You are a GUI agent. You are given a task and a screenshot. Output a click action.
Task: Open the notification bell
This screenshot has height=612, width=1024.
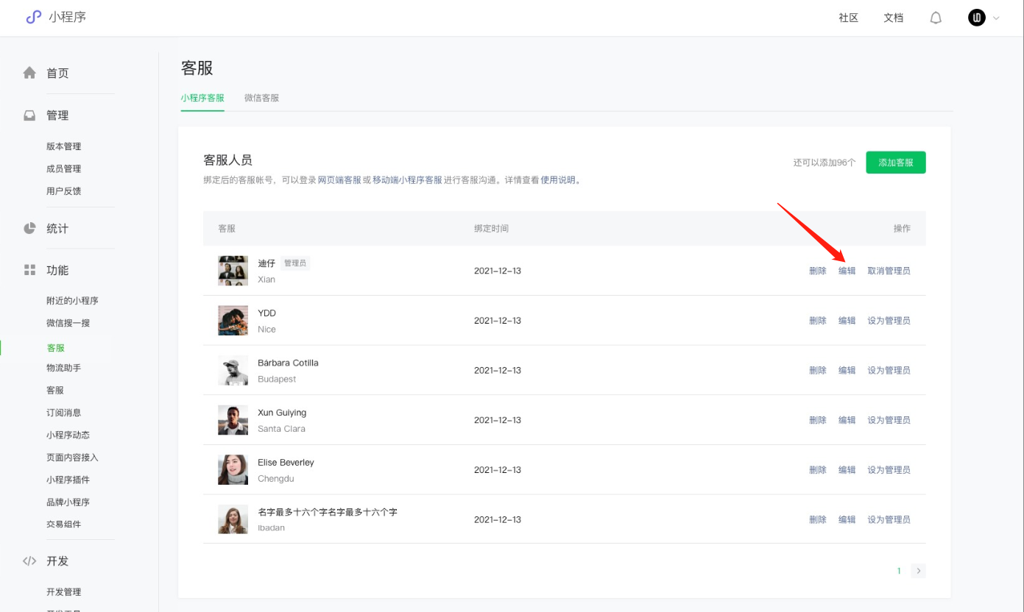click(x=936, y=18)
